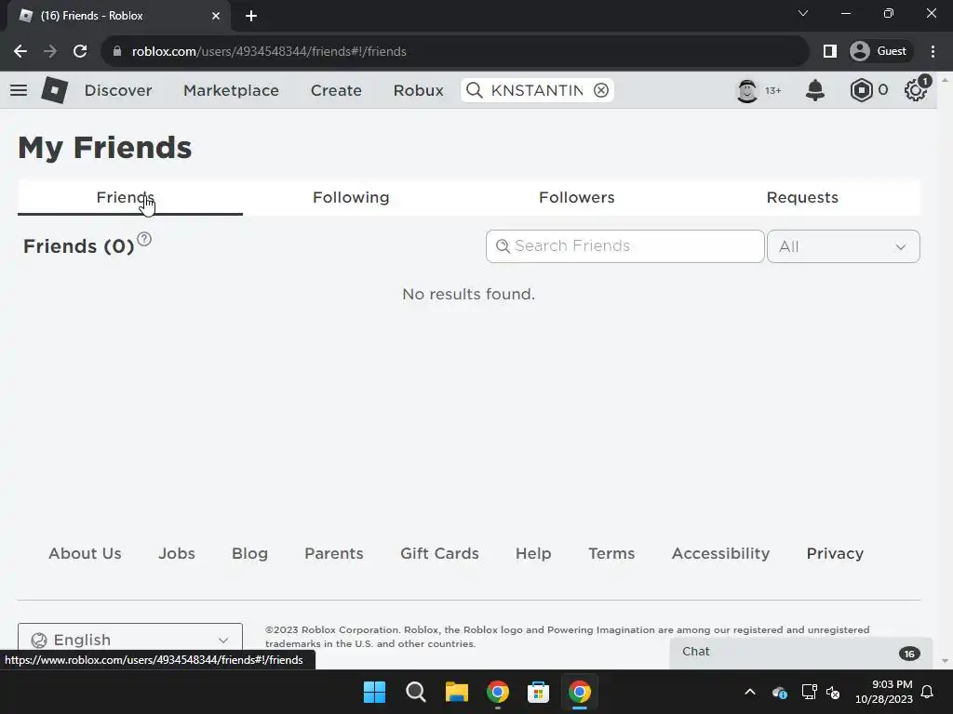Open the Terms footer link

tap(611, 554)
